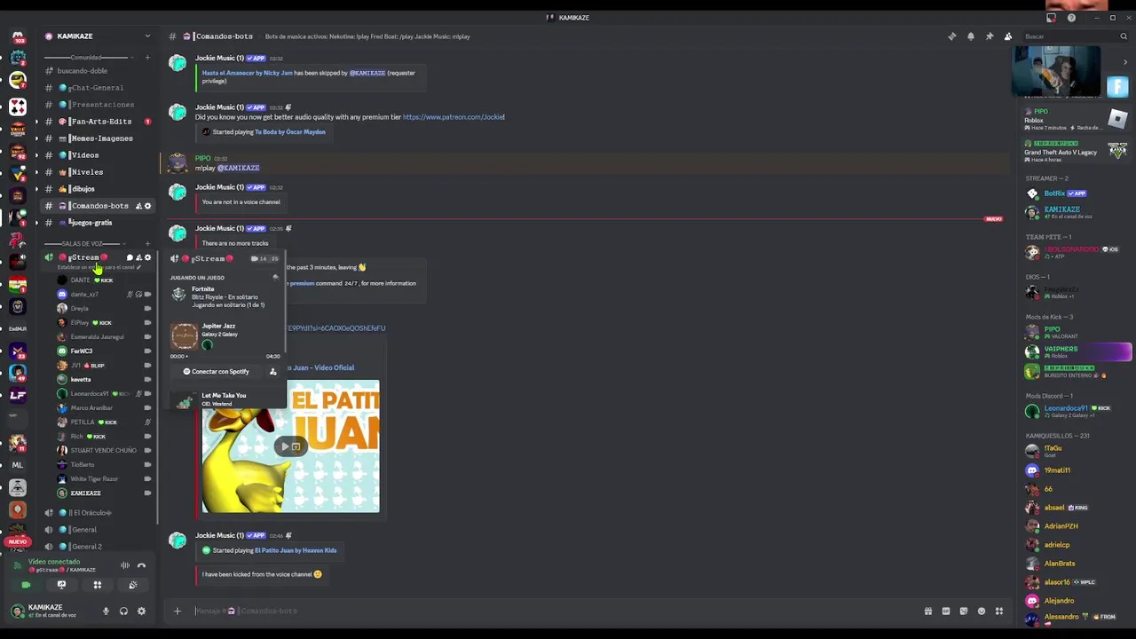Select STUART VENDE CHUÑO in voice list

click(x=104, y=451)
